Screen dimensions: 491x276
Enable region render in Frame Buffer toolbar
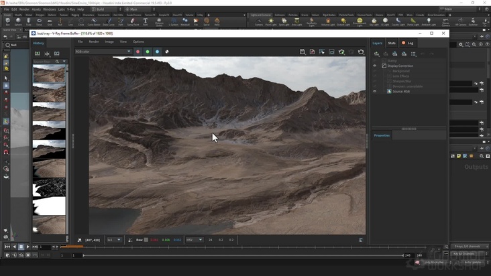(331, 52)
